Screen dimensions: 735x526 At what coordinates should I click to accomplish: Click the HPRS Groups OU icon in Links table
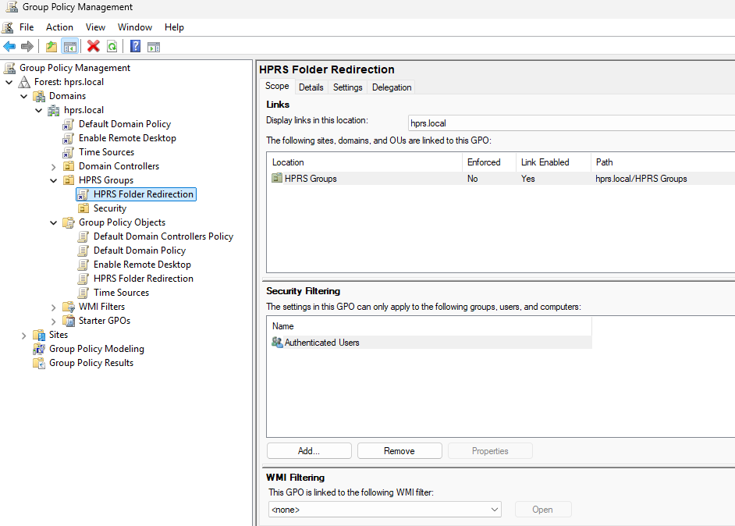pyautogui.click(x=277, y=178)
